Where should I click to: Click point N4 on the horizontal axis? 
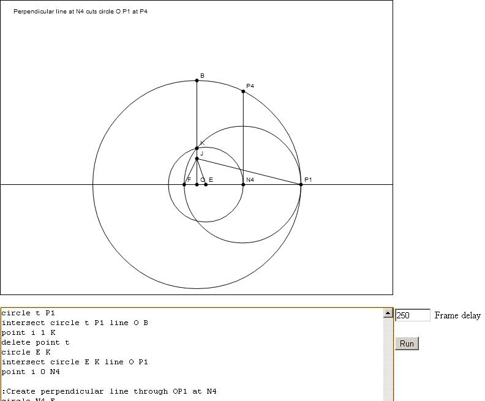[x=243, y=184]
